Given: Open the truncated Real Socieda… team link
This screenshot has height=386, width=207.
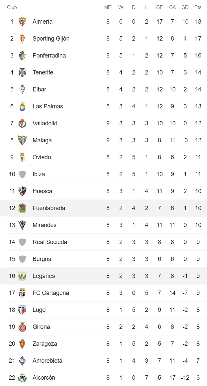Looking at the screenshot, I should point(52,242).
